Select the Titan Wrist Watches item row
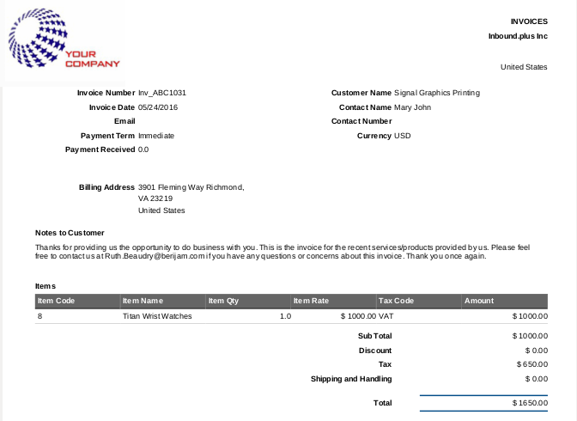 (x=157, y=316)
